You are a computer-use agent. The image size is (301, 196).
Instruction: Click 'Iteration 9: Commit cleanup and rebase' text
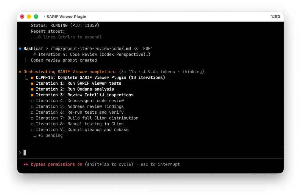(x=82, y=130)
